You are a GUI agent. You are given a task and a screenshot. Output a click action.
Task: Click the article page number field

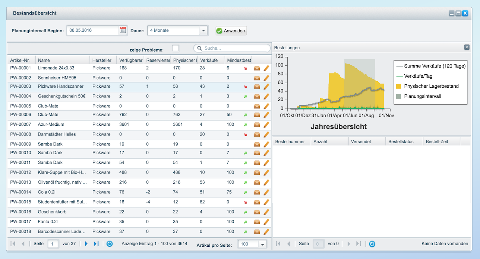[53, 244]
